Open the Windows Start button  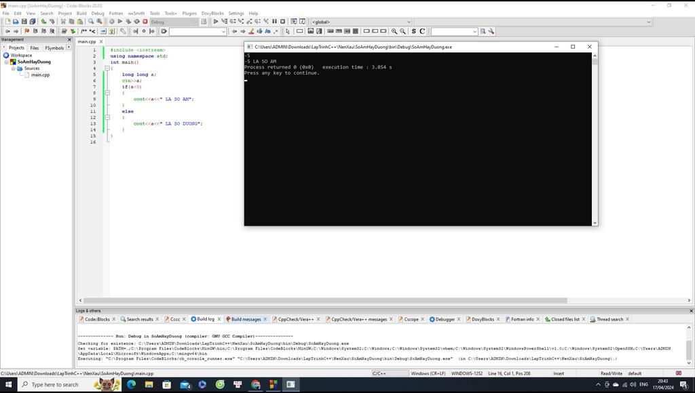pos(8,385)
